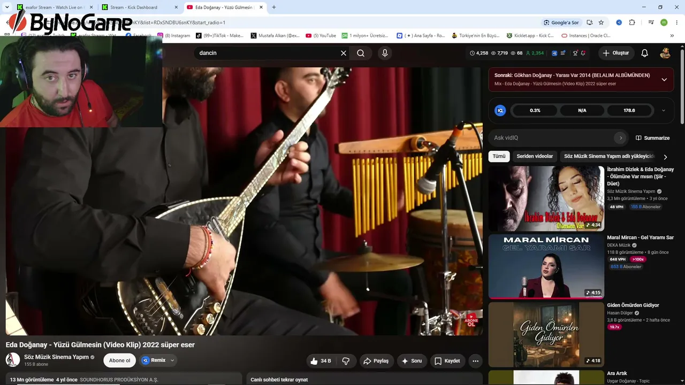Image resolution: width=685 pixels, height=385 pixels.
Task: Open Giden Ömürden Gidiyor video thumbnail
Action: 546,335
